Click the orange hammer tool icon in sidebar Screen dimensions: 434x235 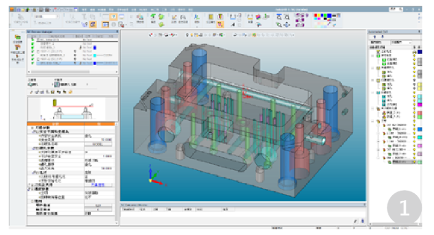tap(17, 47)
